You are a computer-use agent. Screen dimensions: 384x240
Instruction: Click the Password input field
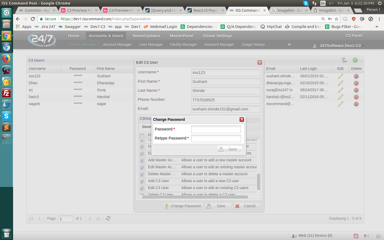pyautogui.click(x=216, y=129)
